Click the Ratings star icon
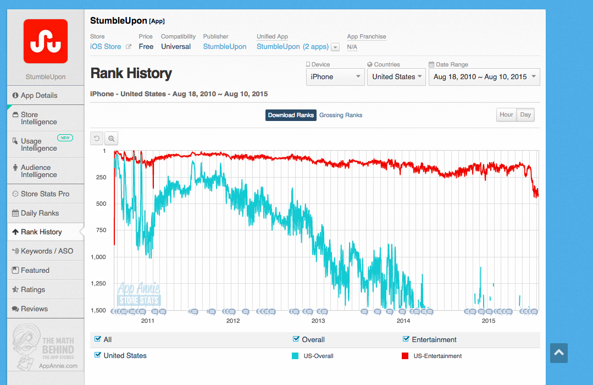This screenshot has width=593, height=385. (x=15, y=290)
